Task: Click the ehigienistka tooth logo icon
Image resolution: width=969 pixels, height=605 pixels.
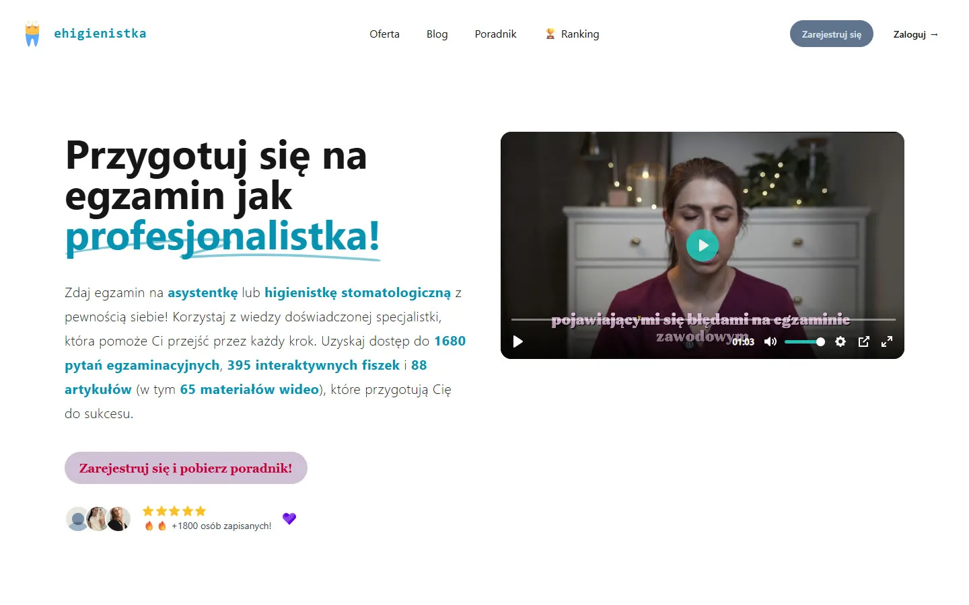Action: (32, 34)
